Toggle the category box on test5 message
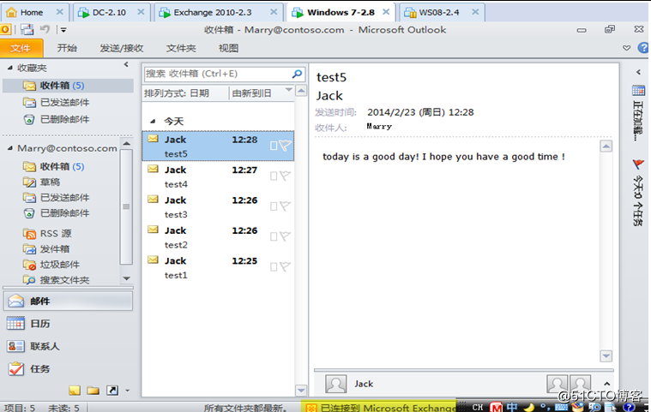Screen dimensions: 651x412 click(x=274, y=146)
